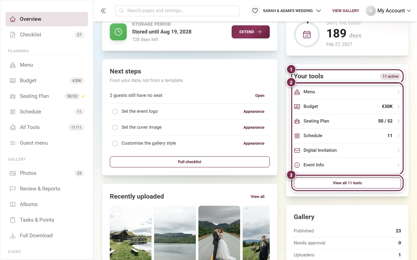Check the 'Set the cover image' checkbox
The image size is (417, 260).
click(x=115, y=127)
